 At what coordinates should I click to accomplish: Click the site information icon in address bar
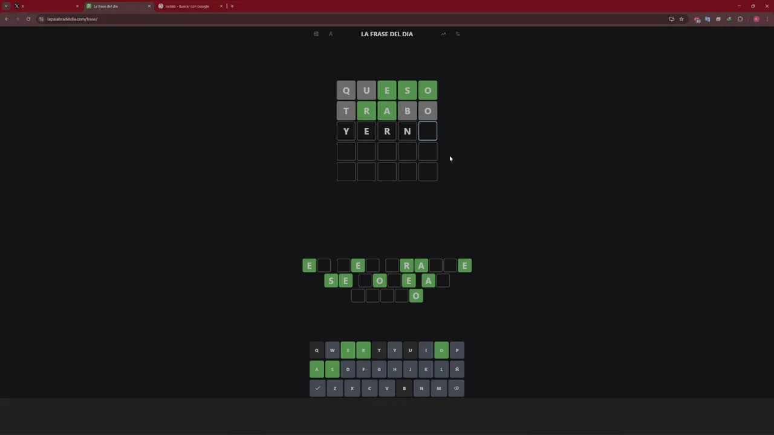[x=41, y=19]
